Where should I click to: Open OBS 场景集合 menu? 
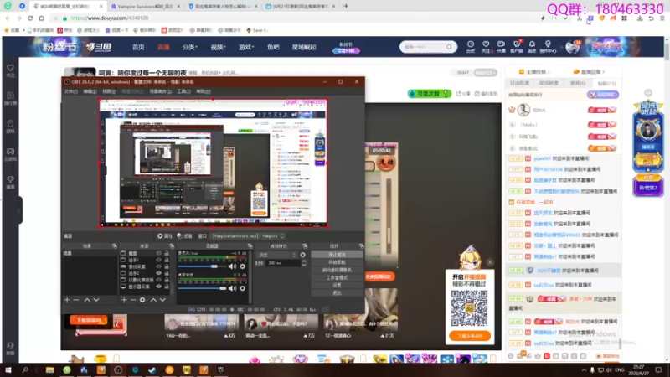pyautogui.click(x=160, y=91)
